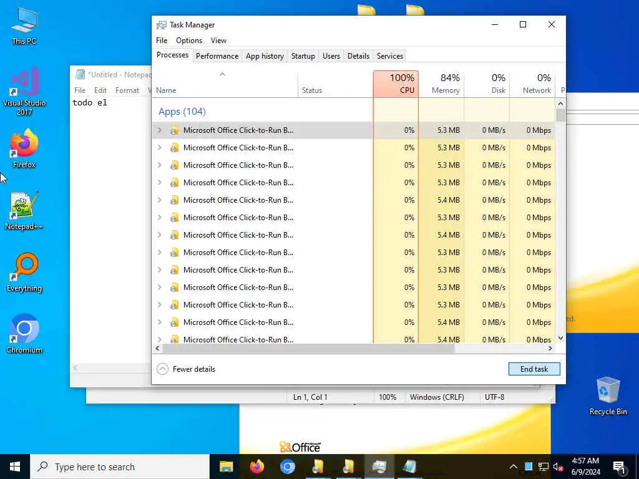Switch to Task Manager via taskbar icon

(x=379, y=467)
